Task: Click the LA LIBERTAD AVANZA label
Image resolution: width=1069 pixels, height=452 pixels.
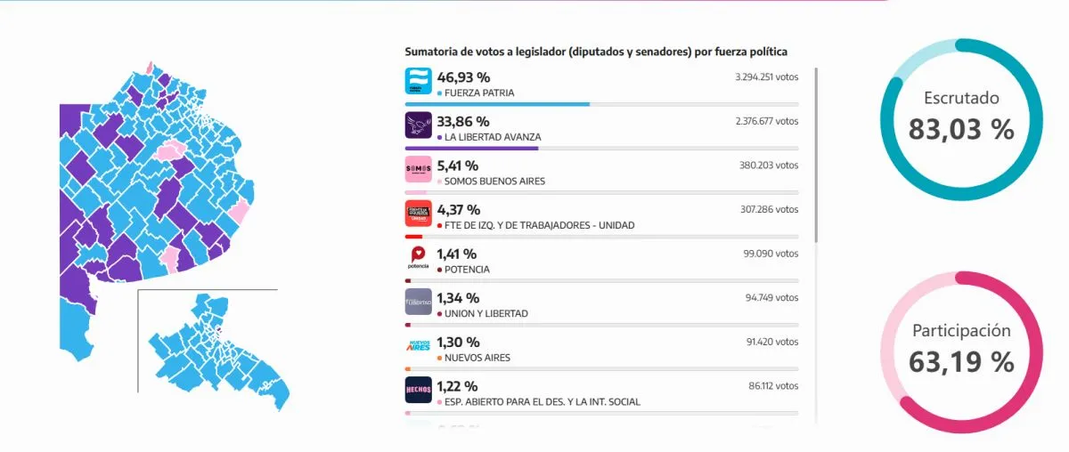Action: point(492,137)
